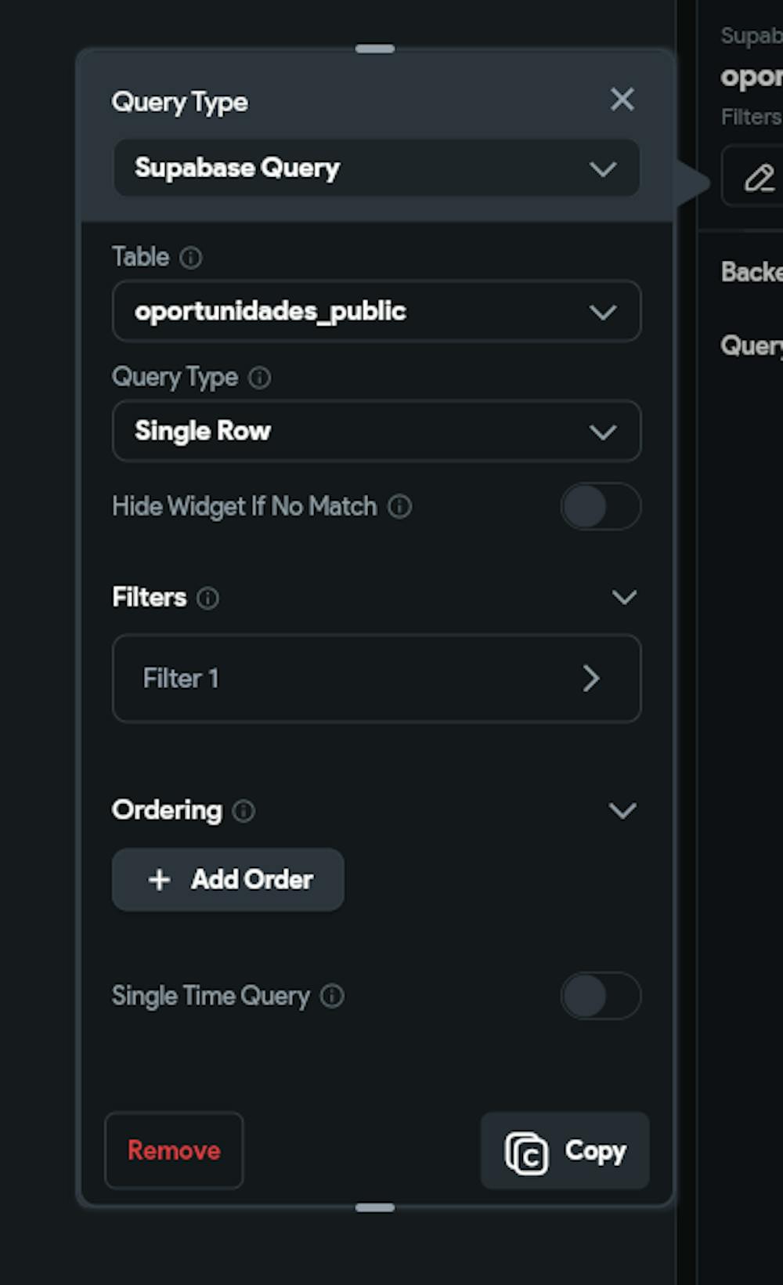This screenshot has width=783, height=1285.
Task: Toggle Hide Widget If No Match
Action: [600, 507]
